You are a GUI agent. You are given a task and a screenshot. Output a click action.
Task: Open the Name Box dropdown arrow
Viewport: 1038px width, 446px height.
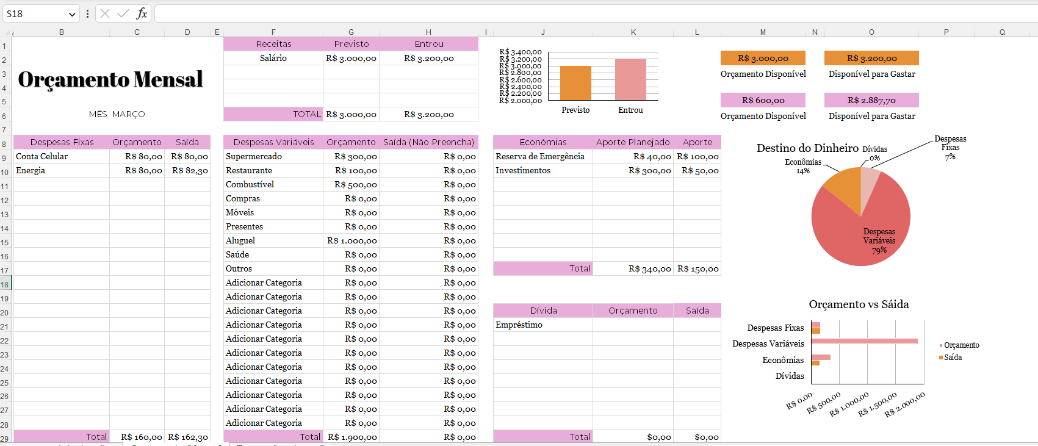[x=72, y=14]
